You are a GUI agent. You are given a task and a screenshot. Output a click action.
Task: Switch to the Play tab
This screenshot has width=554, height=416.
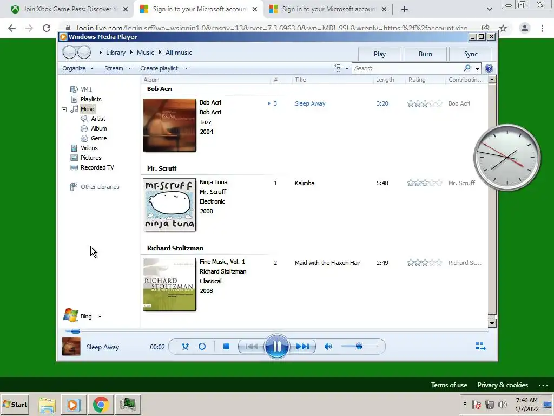point(379,54)
